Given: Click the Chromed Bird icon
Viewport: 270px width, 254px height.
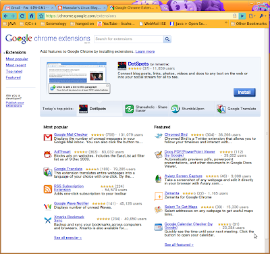Looking at the screenshot, I should pyautogui.click(x=158, y=136).
